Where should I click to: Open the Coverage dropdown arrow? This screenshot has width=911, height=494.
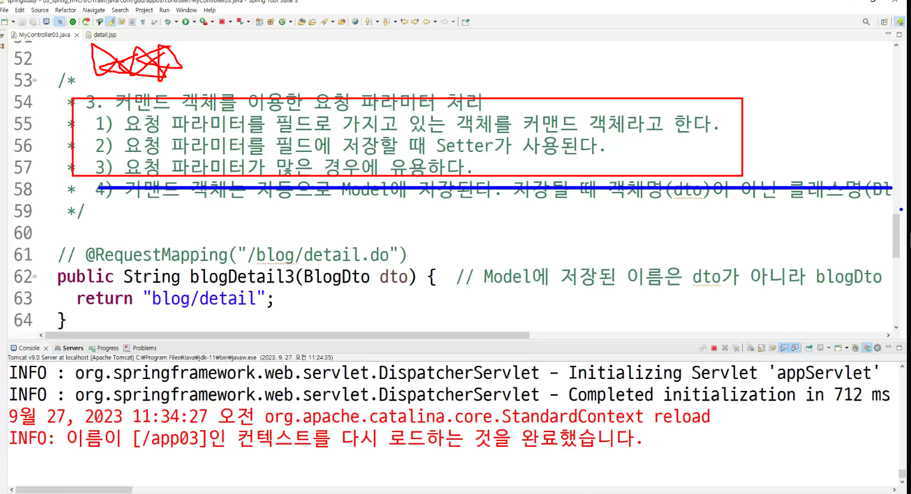coord(212,21)
